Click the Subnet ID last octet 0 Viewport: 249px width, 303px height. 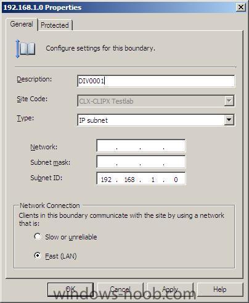pyautogui.click(x=176, y=180)
